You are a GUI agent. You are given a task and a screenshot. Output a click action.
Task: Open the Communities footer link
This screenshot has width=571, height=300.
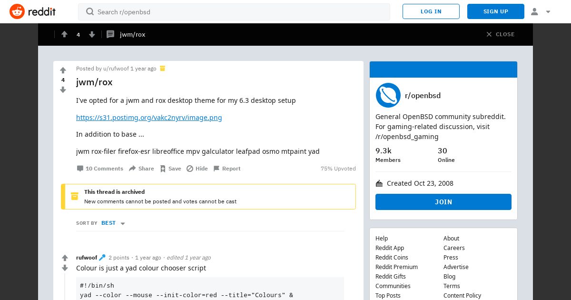393,286
